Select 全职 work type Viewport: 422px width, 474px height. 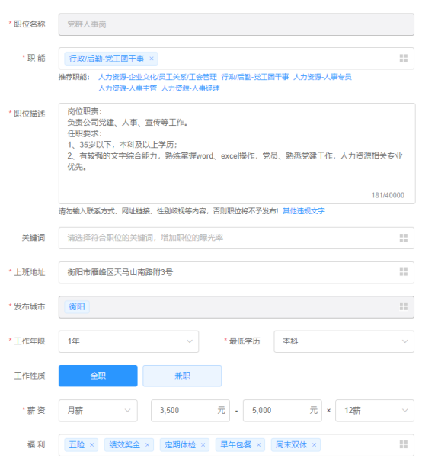tap(98, 376)
